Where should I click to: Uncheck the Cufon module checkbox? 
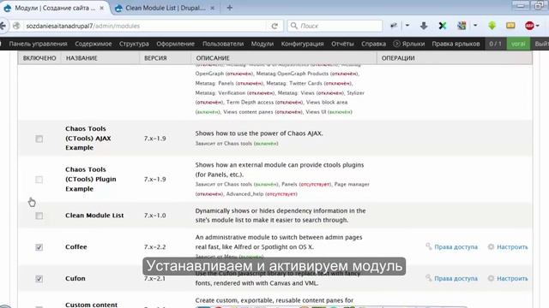pos(39,279)
